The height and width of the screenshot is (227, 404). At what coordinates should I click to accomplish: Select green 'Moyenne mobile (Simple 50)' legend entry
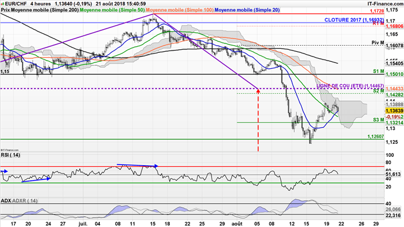tap(113, 10)
